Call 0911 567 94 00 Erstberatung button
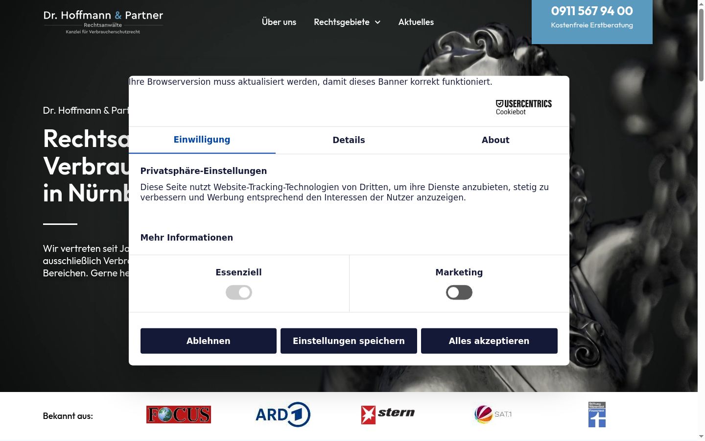 click(592, 22)
